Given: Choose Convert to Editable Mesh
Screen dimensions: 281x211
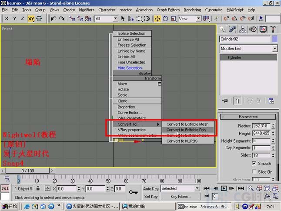Looking at the screenshot, I should 187,124.
